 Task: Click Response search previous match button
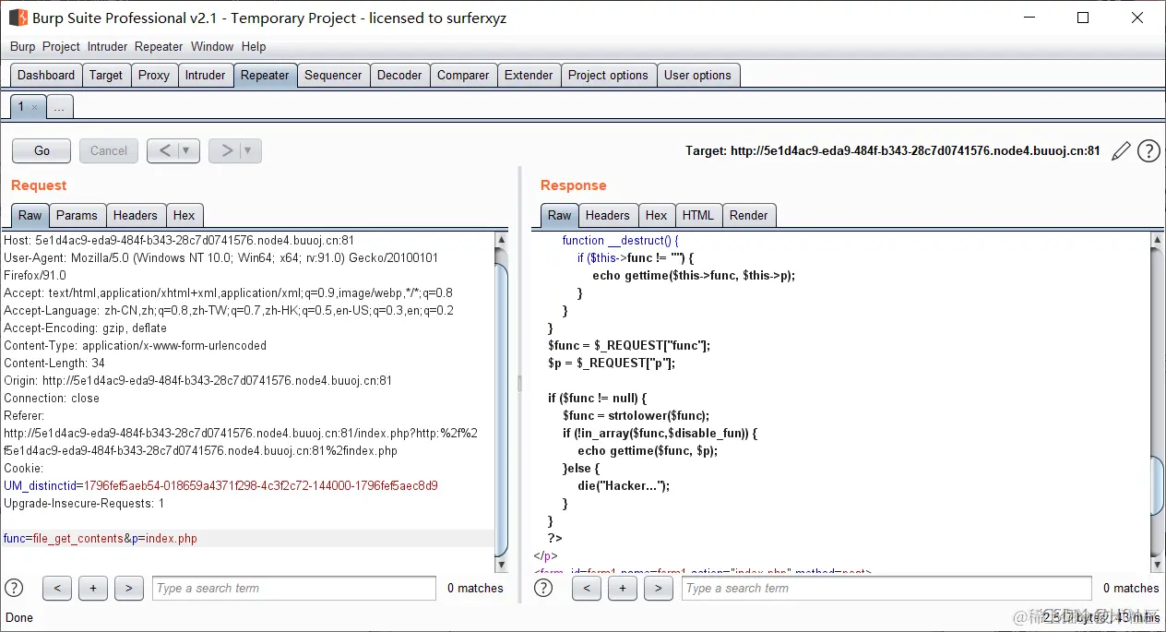tap(587, 588)
